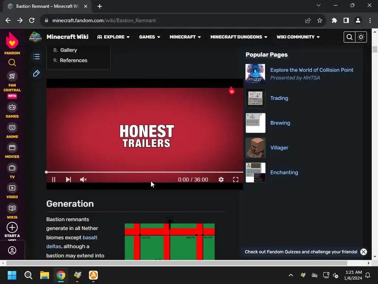Open the user profile icon in sidebar
Screen dimensions: 378x284
coord(12,250)
